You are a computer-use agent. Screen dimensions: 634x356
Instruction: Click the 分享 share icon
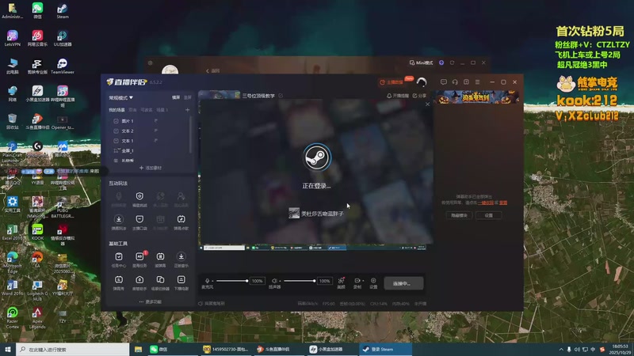[x=414, y=96]
